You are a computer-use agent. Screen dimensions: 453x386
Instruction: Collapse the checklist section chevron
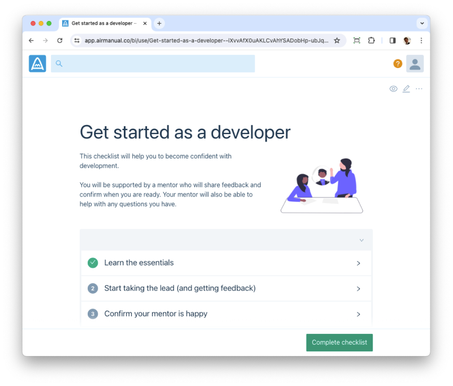point(361,241)
